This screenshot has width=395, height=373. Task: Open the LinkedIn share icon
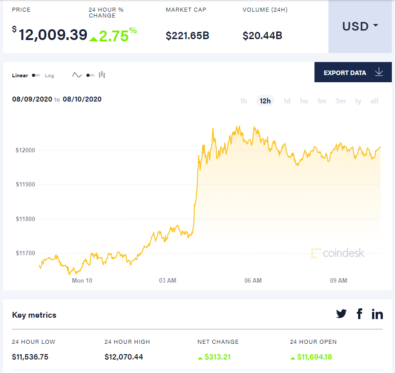(x=377, y=314)
